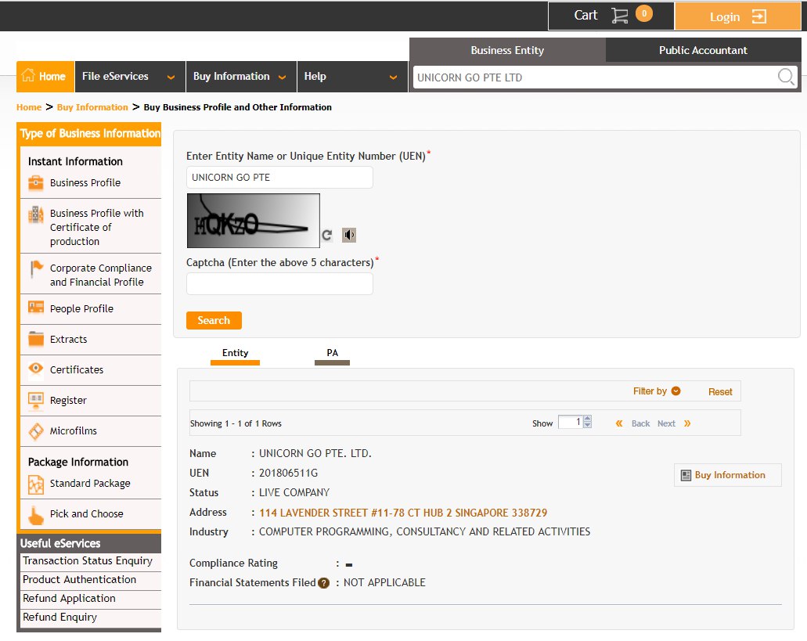This screenshot has width=807, height=641.
Task: Select the PA results tab
Action: tap(332, 355)
